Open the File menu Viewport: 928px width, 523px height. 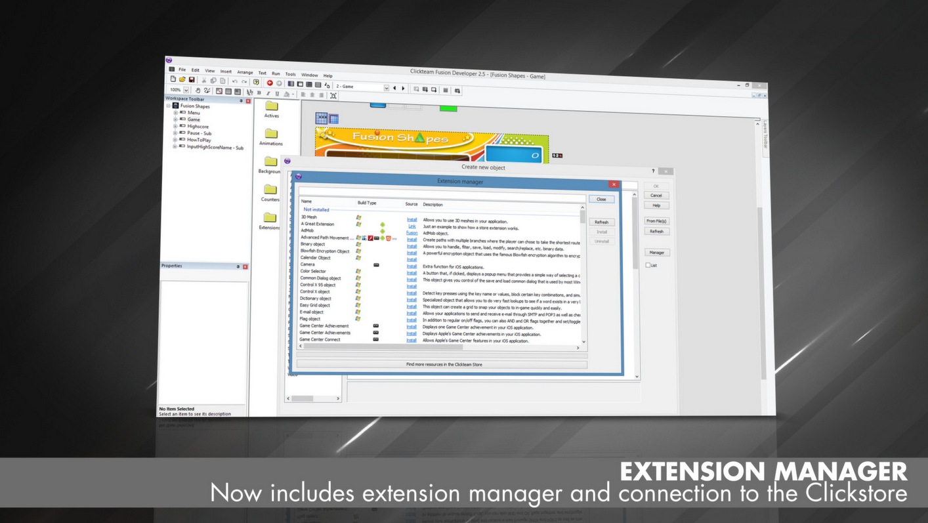tap(182, 70)
